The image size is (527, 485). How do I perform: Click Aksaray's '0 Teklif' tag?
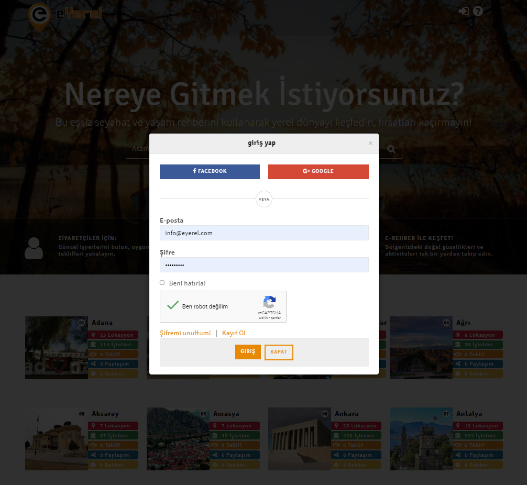[113, 445]
